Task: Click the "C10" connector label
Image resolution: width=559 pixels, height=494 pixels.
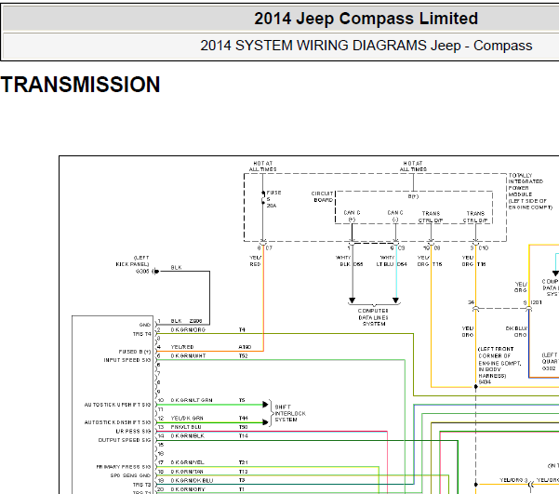Action: (x=484, y=247)
